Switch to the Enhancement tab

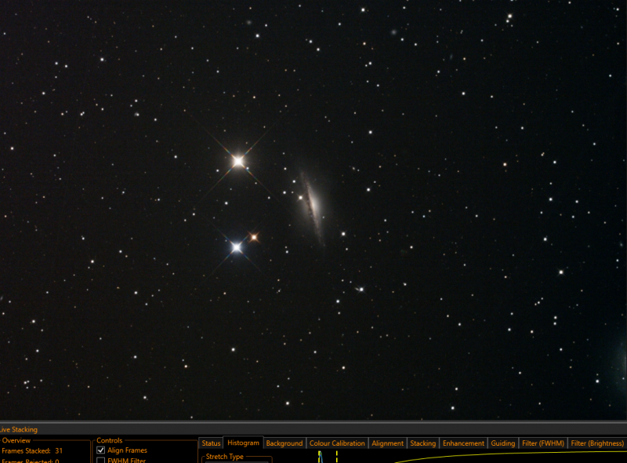pyautogui.click(x=463, y=443)
